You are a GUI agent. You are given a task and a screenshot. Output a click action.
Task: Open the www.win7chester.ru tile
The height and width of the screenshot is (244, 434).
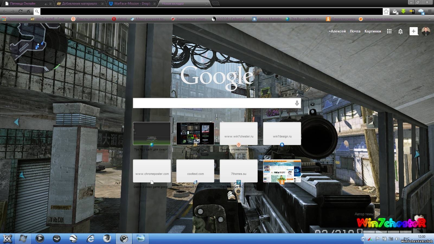[239, 133]
